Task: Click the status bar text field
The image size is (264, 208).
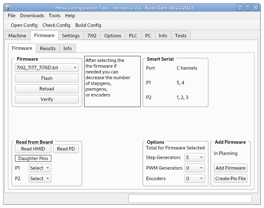Action: [190, 198]
